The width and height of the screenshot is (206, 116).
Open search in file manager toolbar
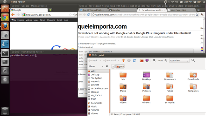pos(193,60)
